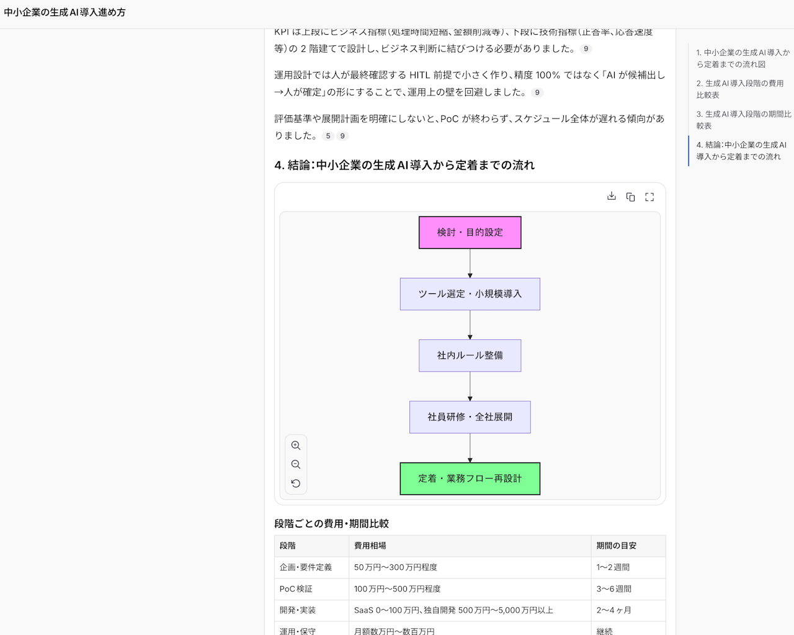Image resolution: width=794 pixels, height=635 pixels.
Task: Download the flowchart diagram
Action: click(x=612, y=197)
